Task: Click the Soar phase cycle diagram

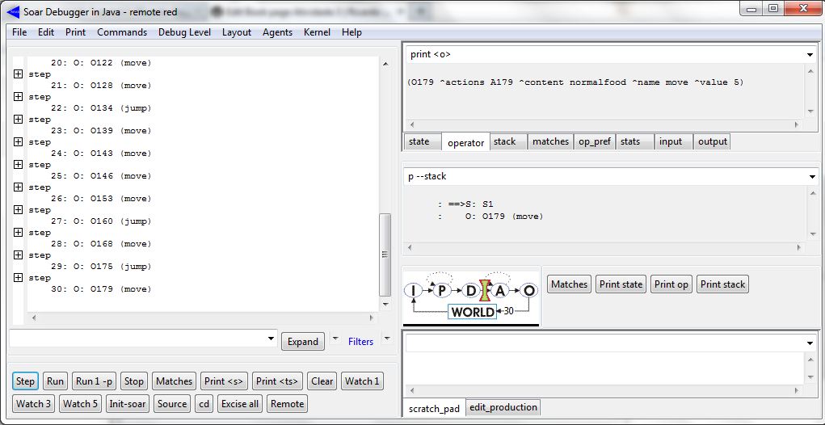Action: pos(472,297)
